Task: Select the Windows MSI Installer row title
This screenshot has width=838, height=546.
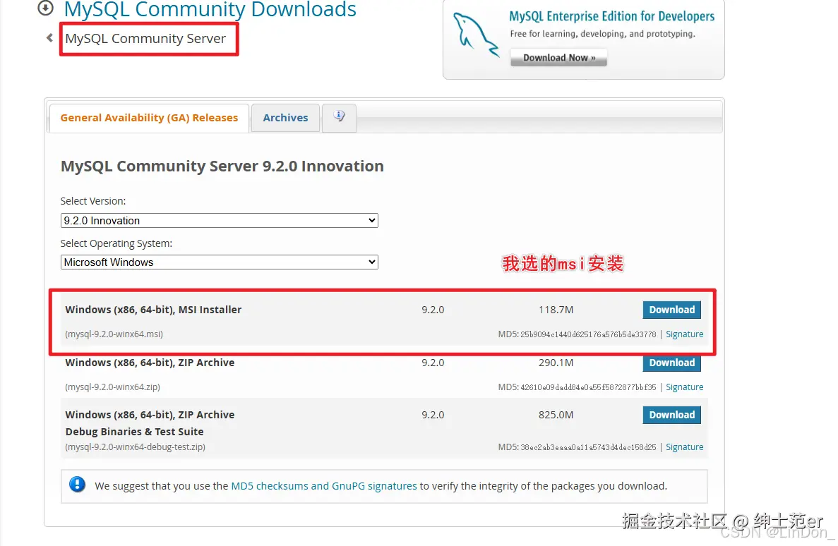Action: 153,310
